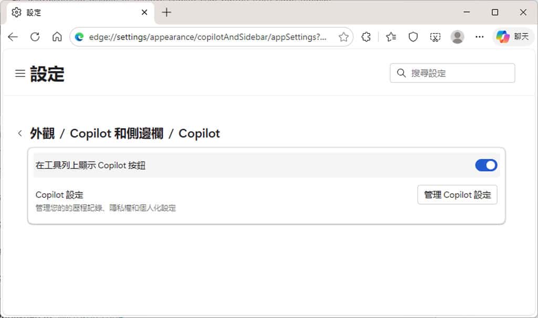Viewport: 538px width, 318px height.
Task: Start a web capture with the screenshot icon
Action: 435,37
